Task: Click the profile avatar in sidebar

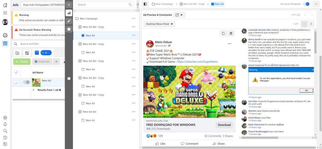Action: pyautogui.click(x=5, y=22)
